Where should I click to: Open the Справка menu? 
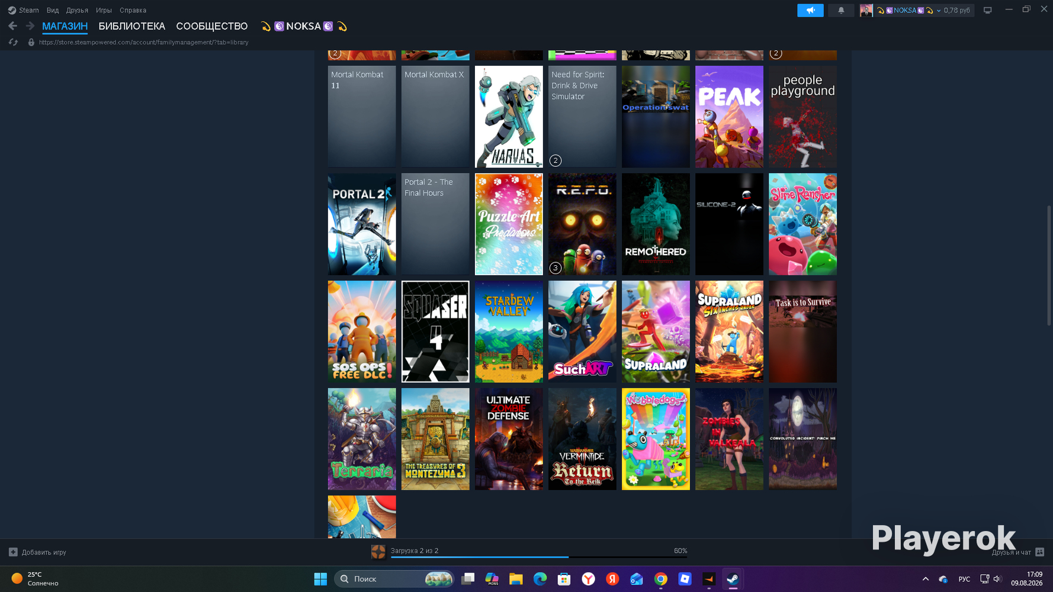[x=133, y=10]
